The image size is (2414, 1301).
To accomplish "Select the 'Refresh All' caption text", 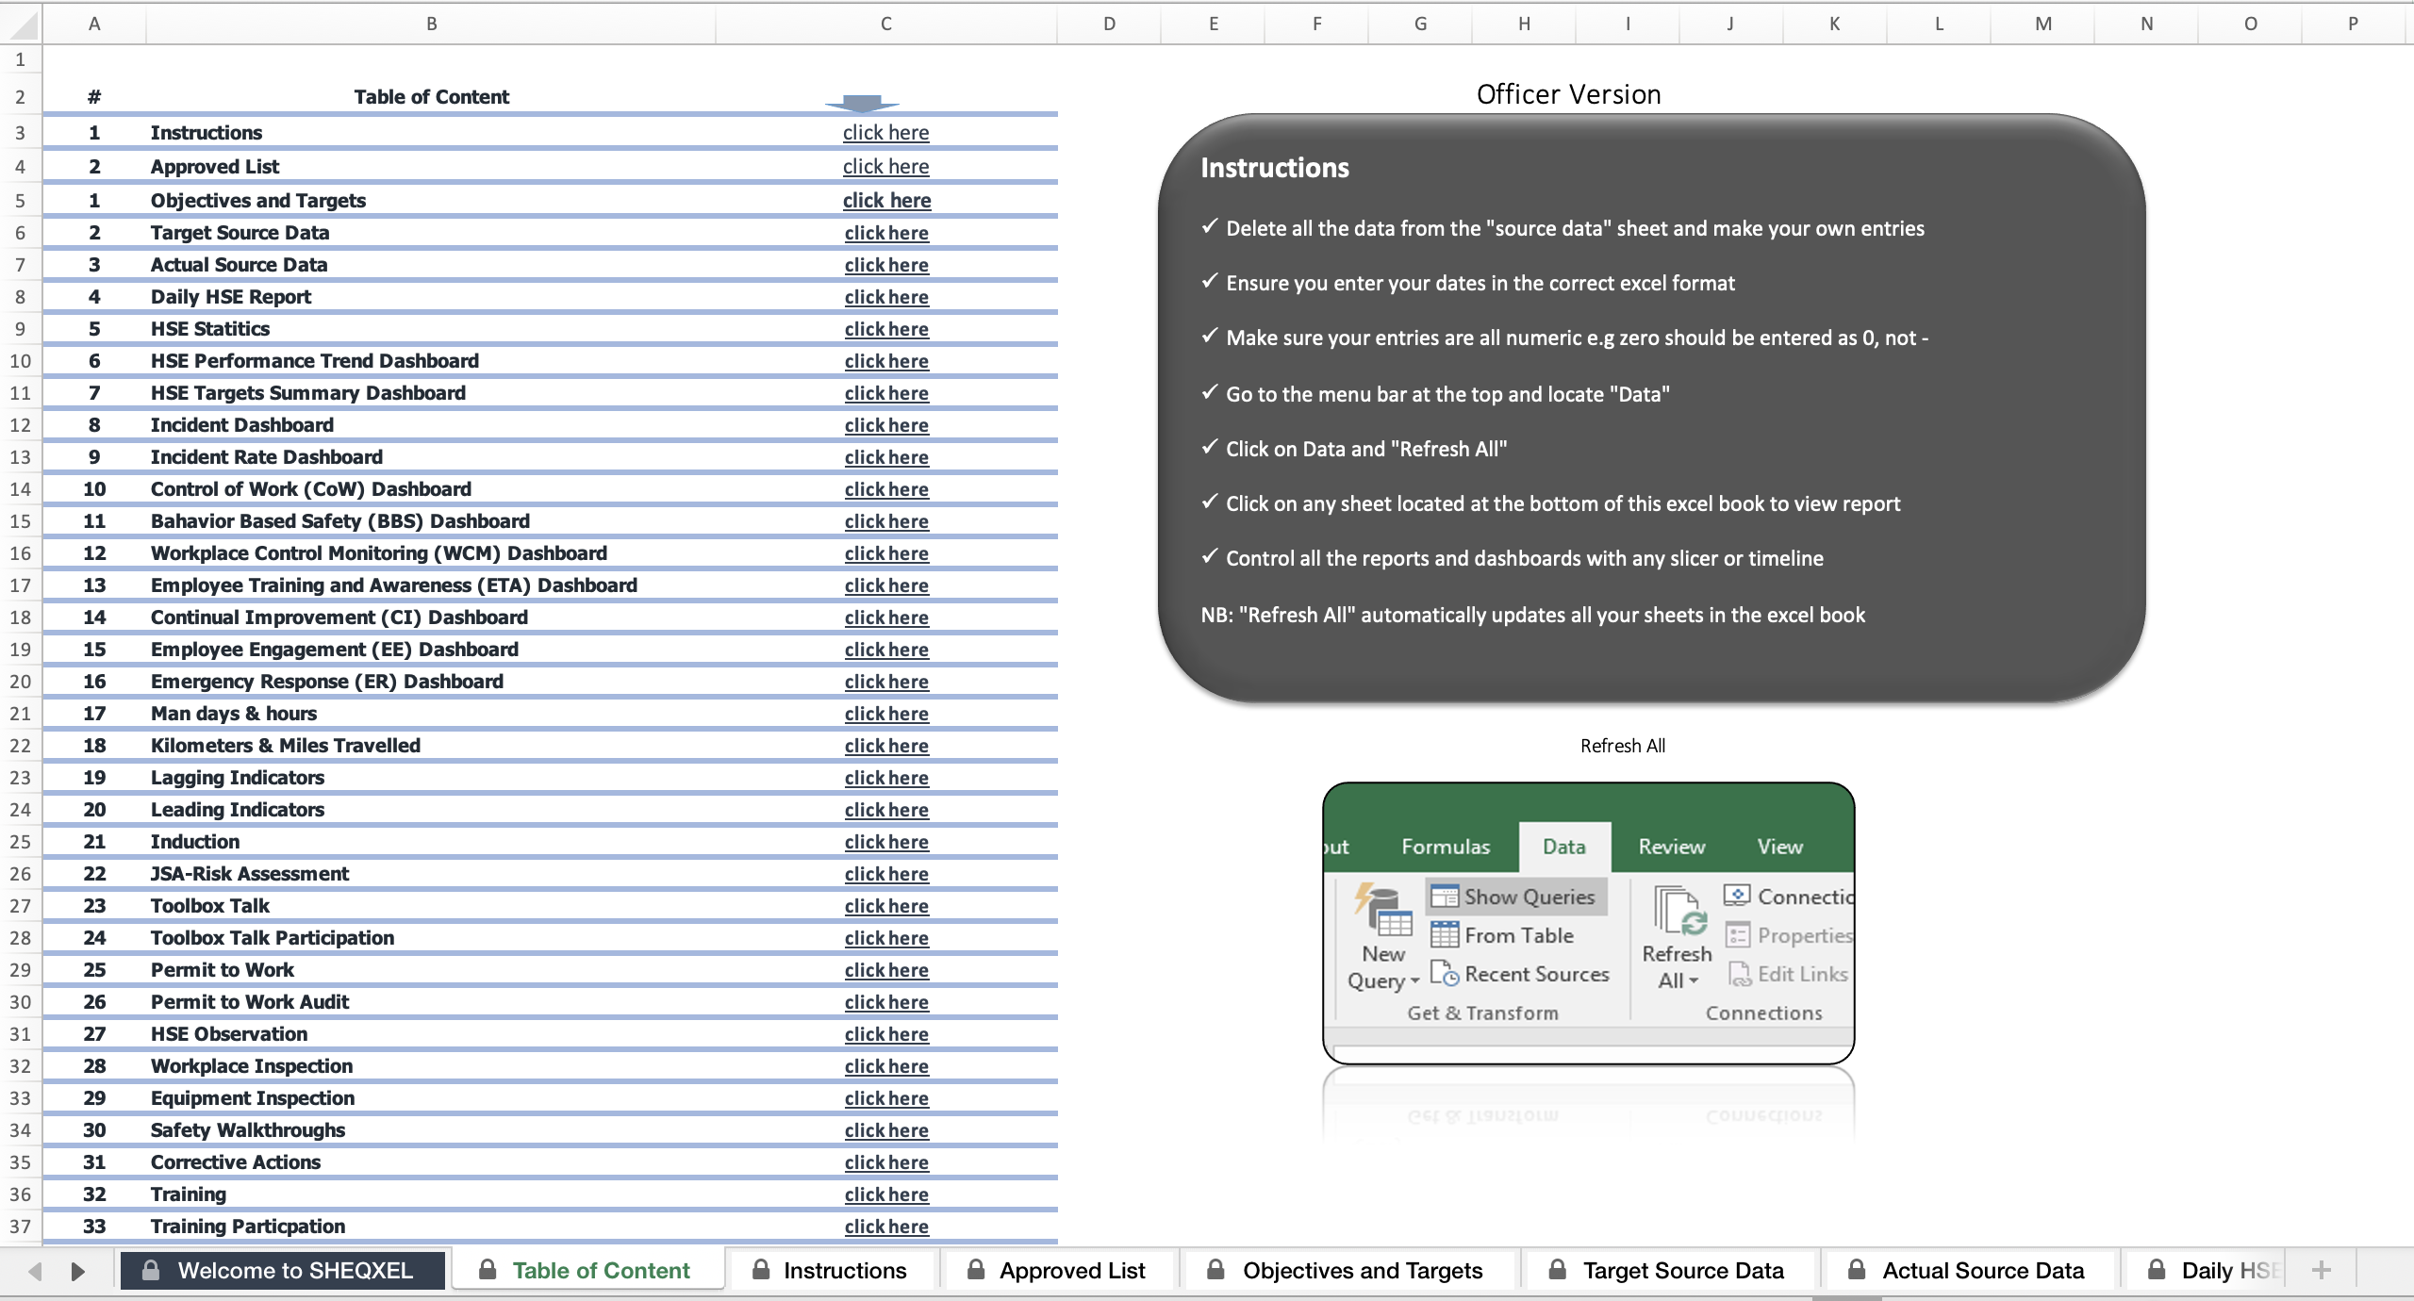I will [1623, 746].
